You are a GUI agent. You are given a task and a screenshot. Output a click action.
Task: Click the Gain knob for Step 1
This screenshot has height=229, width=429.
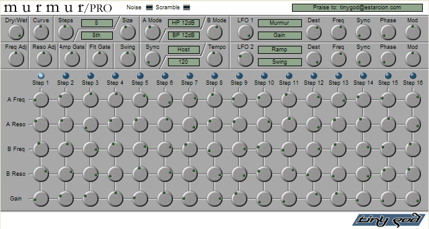(41, 199)
